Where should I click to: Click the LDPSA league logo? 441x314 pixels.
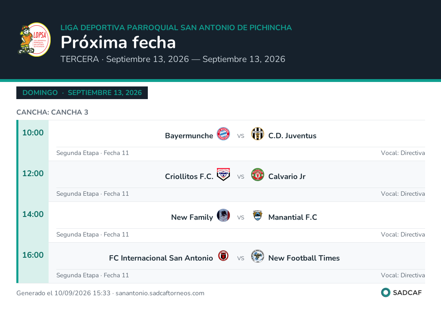pos(34,40)
